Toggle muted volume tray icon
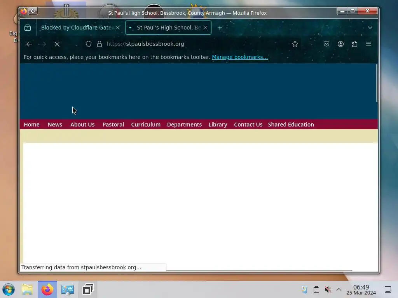The width and height of the screenshot is (398, 298). pos(328,289)
